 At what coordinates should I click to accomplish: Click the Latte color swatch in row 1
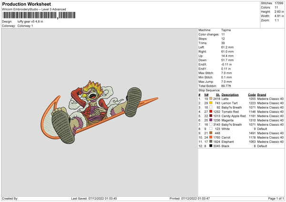[x=211, y=99]
